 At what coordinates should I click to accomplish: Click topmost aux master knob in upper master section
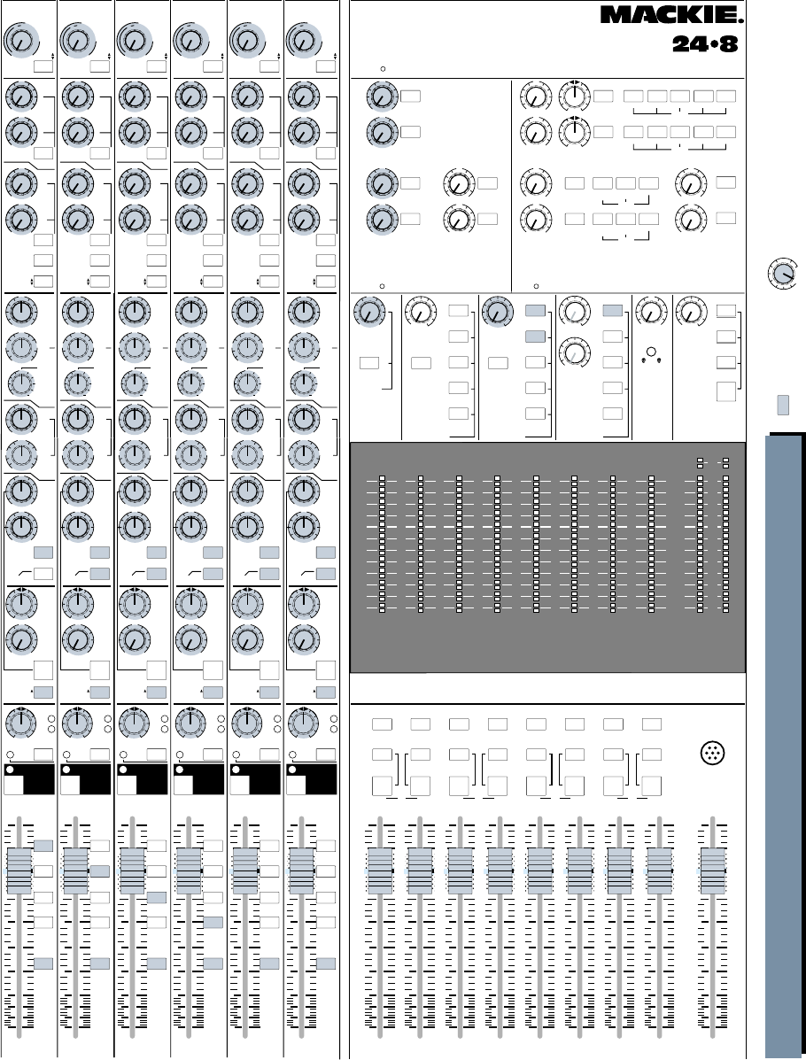point(382,97)
